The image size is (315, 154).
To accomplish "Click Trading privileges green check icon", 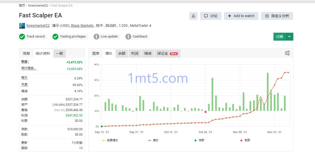I will pos(55,37).
